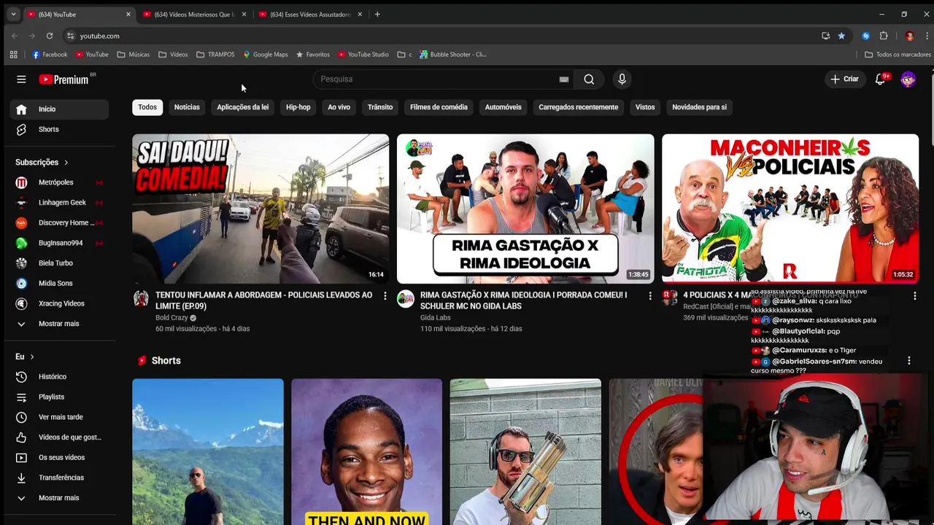Open Playlists in the sidebar

pos(59,397)
